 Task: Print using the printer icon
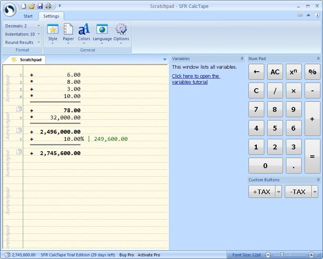48,6
